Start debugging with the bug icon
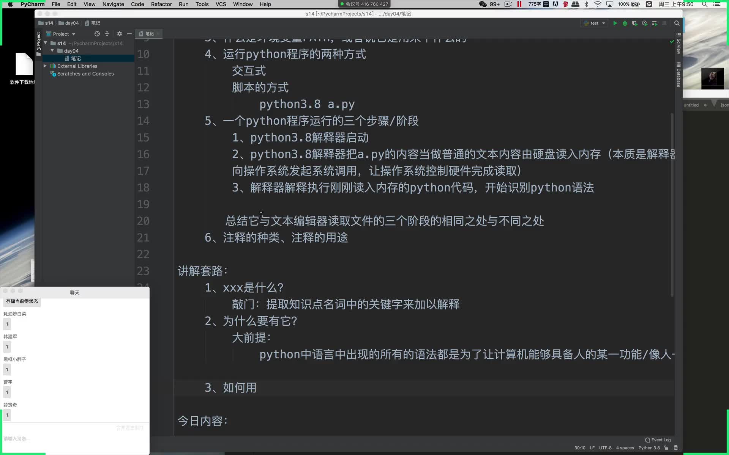 click(x=625, y=23)
